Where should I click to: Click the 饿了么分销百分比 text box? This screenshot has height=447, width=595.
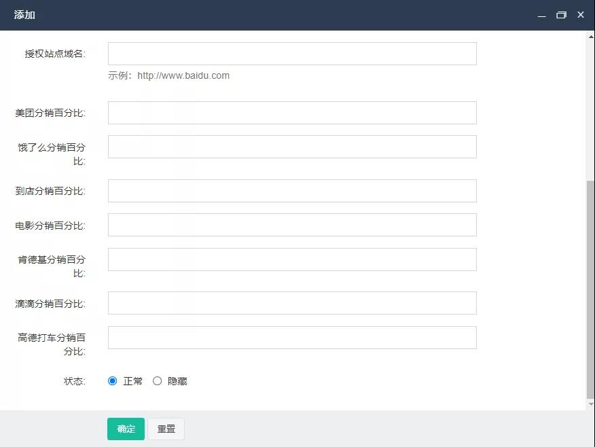click(292, 147)
